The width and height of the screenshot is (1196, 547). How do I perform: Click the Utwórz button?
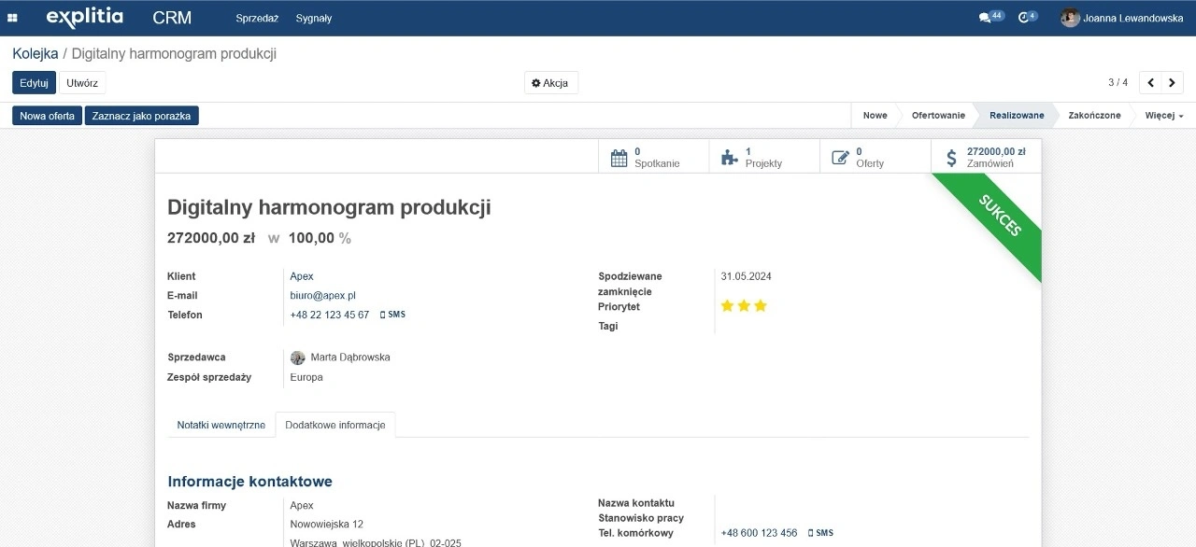coord(82,82)
